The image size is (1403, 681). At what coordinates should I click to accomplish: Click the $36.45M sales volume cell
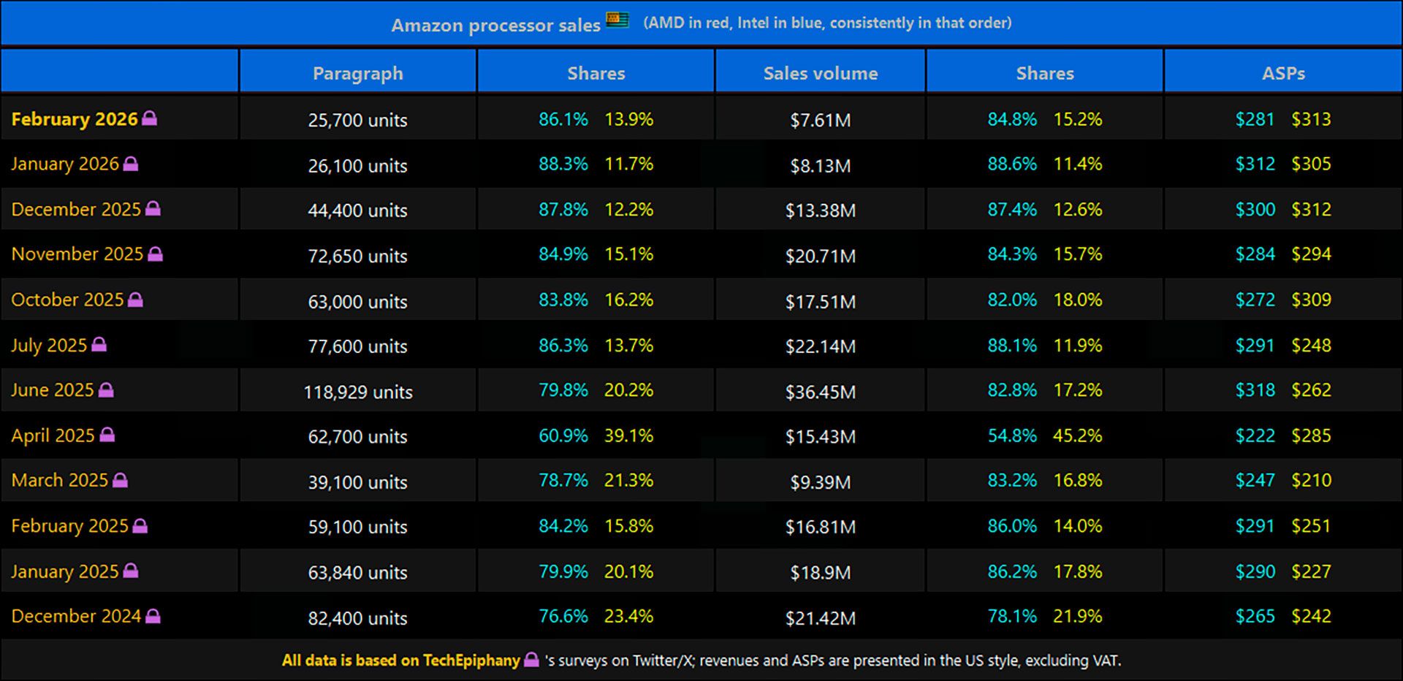point(820,392)
